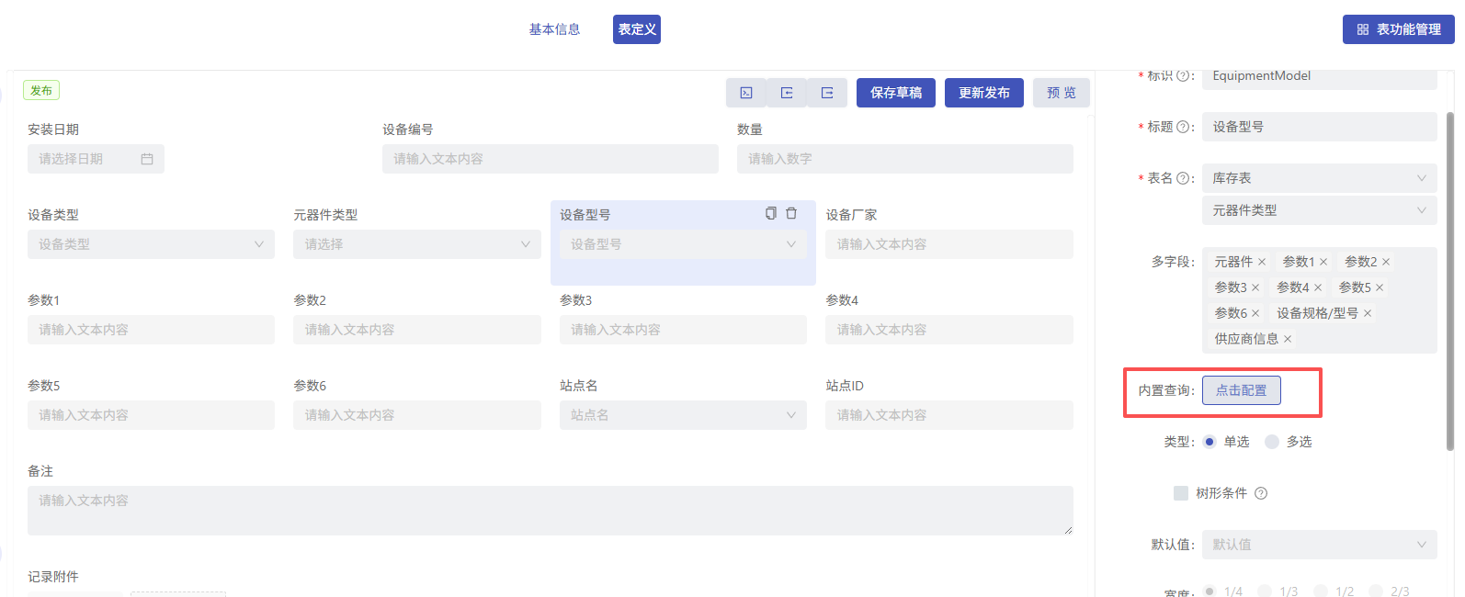1465x597 pixels.
Task: Delete the selected 设备型号 field
Action: tap(791, 213)
